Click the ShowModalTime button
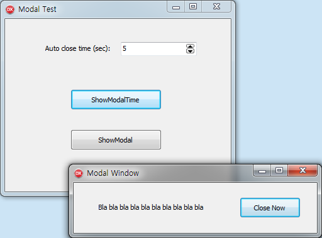322x238 pixels. point(116,100)
